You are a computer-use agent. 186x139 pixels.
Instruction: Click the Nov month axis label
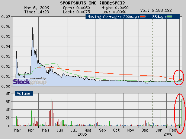[x=131, y=130]
